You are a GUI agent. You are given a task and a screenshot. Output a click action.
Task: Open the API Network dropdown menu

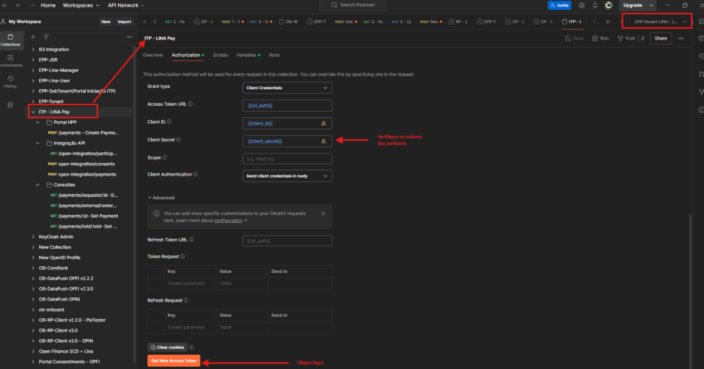coord(126,5)
